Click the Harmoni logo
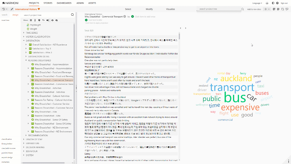291x164 pixels. point(10,3)
